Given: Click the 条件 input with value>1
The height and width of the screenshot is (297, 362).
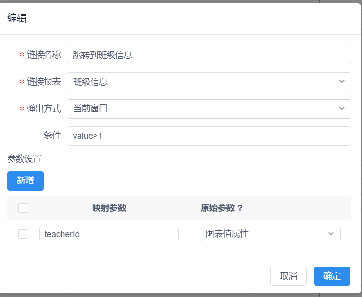Looking at the screenshot, I should (x=209, y=136).
